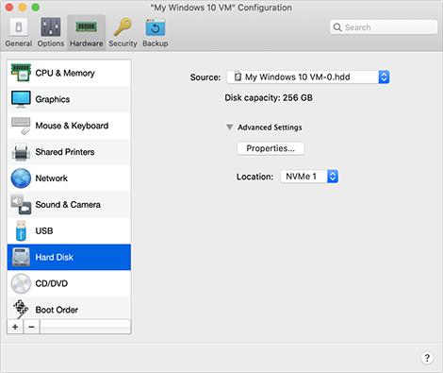This screenshot has height=373, width=443.
Task: Click the Mouse & Keyboard icon
Action: coord(21,126)
